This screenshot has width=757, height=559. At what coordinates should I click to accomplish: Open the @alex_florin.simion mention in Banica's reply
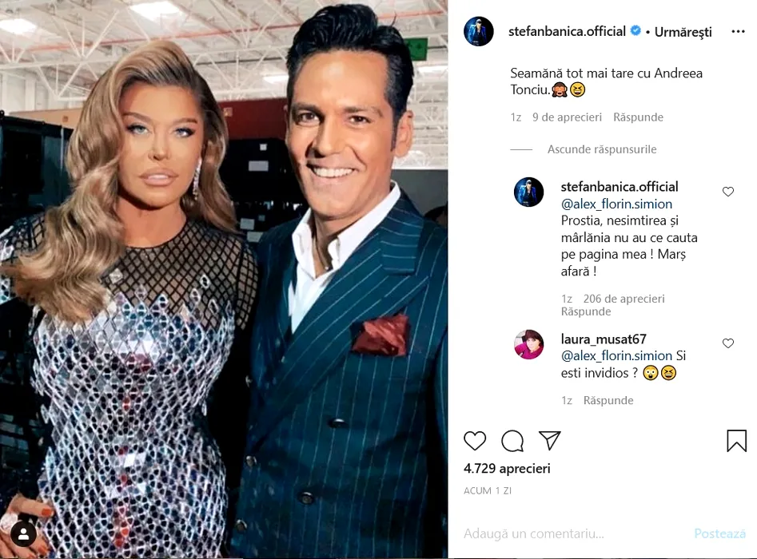616,204
